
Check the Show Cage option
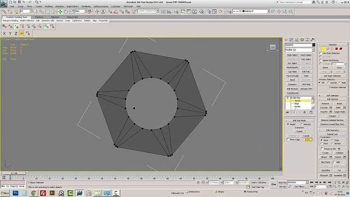tap(288, 140)
